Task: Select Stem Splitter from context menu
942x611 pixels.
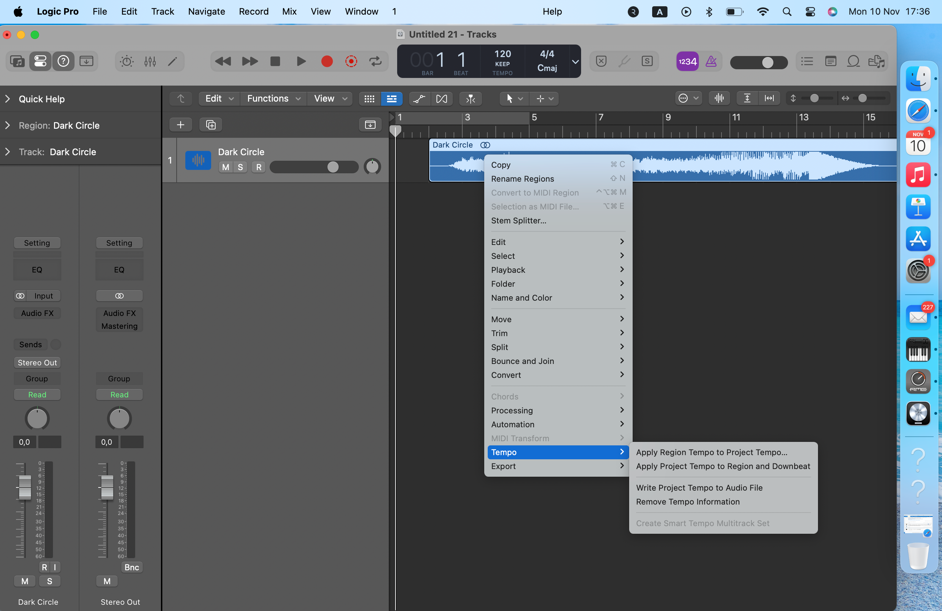Action: click(x=518, y=221)
